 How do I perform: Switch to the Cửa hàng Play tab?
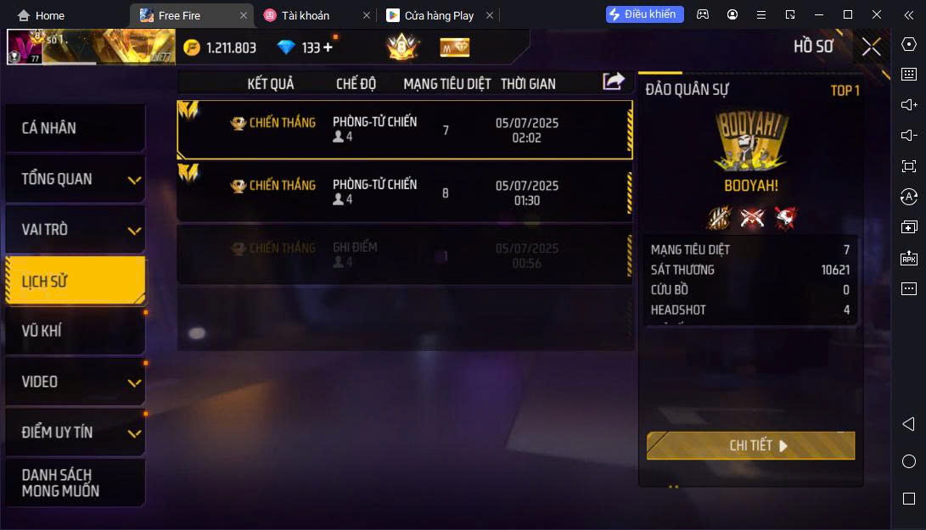pos(440,15)
